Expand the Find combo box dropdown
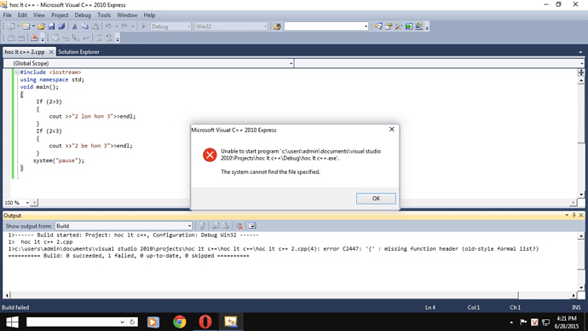 [x=366, y=26]
